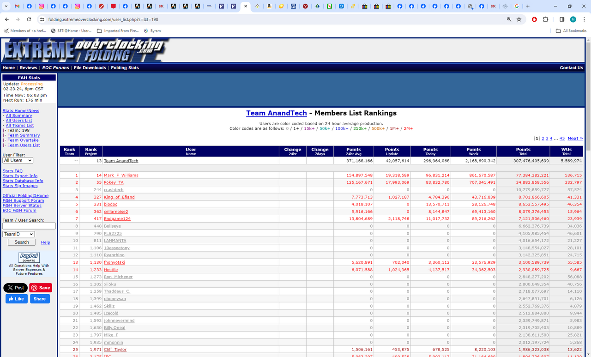The width and height of the screenshot is (591, 357).
Task: Open the TeamID search type dropdown
Action: 18,234
